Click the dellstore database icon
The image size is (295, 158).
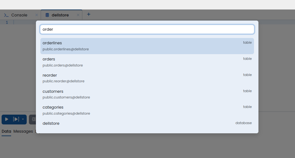47,15
